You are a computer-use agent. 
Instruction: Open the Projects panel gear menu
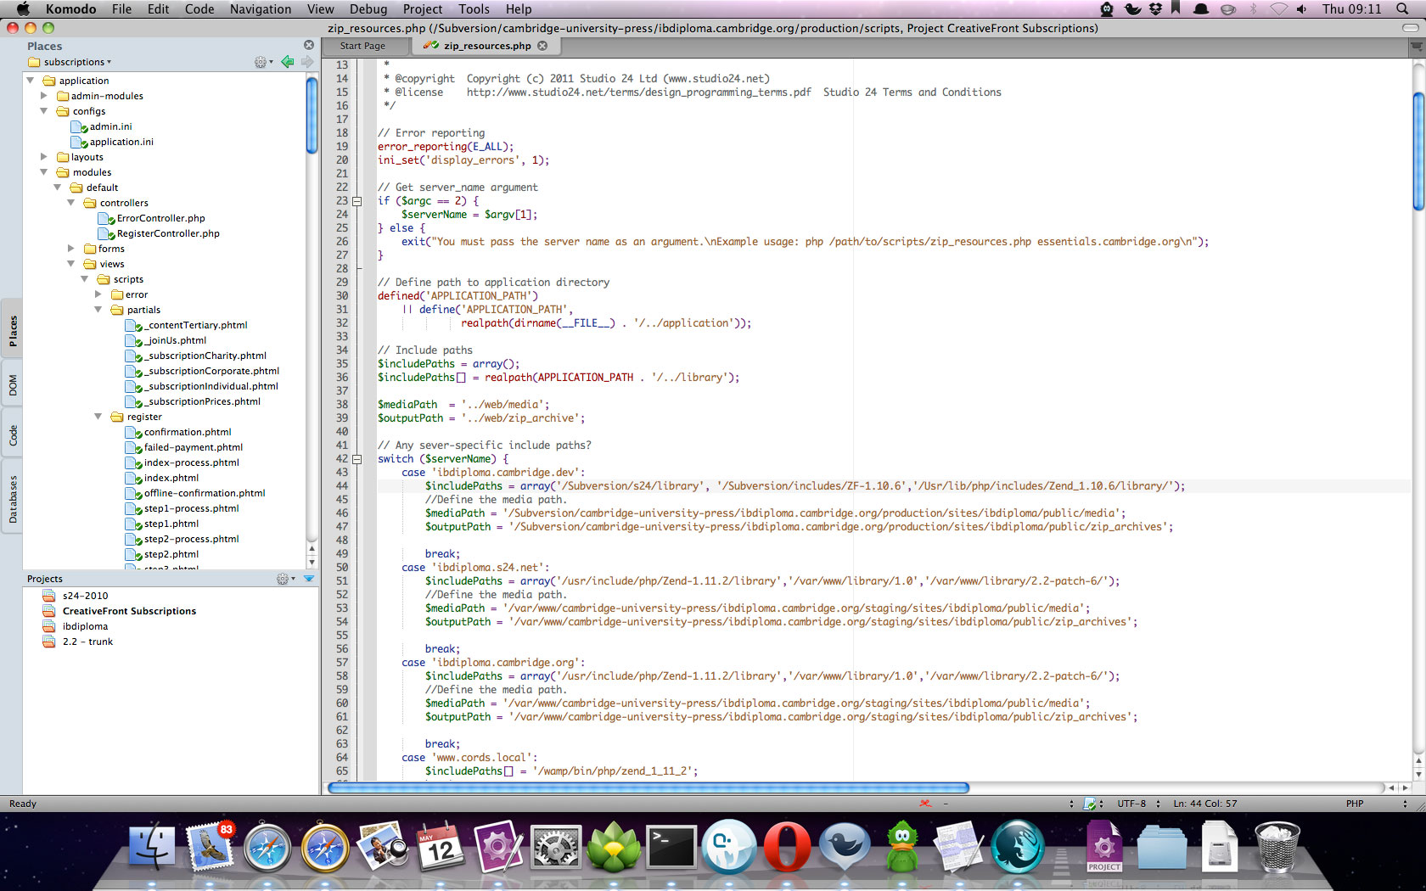tap(284, 579)
